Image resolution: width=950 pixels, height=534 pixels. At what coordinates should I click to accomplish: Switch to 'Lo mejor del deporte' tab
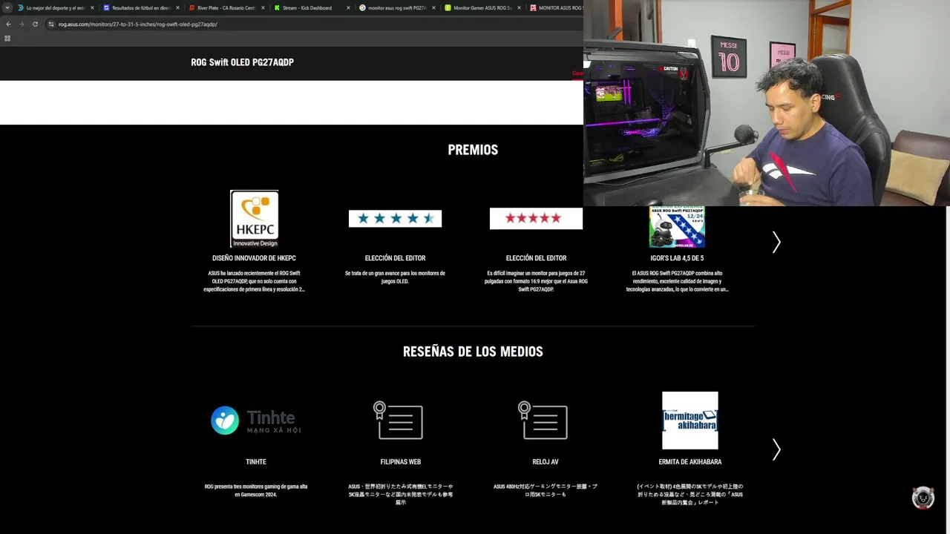(55, 8)
